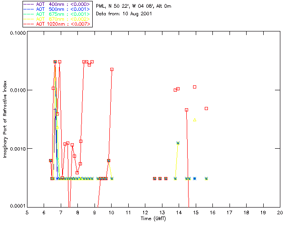Click the y-axis tick label 0.0001
Image resolution: width=288 pixels, height=230 pixels.
click(18, 206)
